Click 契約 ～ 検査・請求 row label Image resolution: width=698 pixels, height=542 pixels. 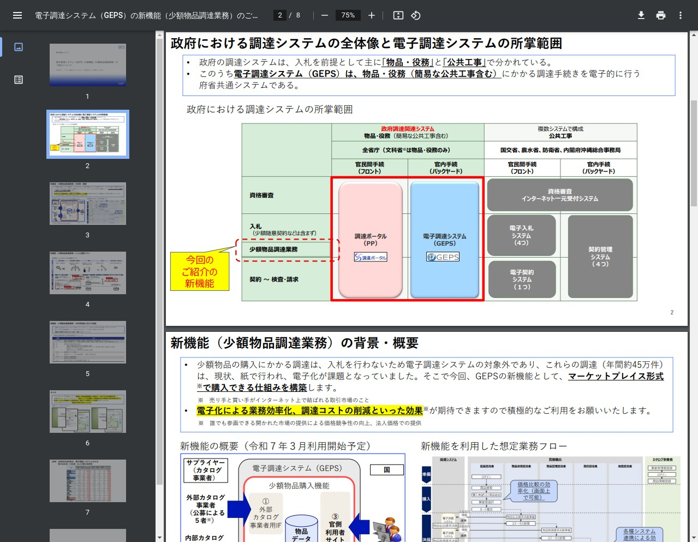click(274, 279)
